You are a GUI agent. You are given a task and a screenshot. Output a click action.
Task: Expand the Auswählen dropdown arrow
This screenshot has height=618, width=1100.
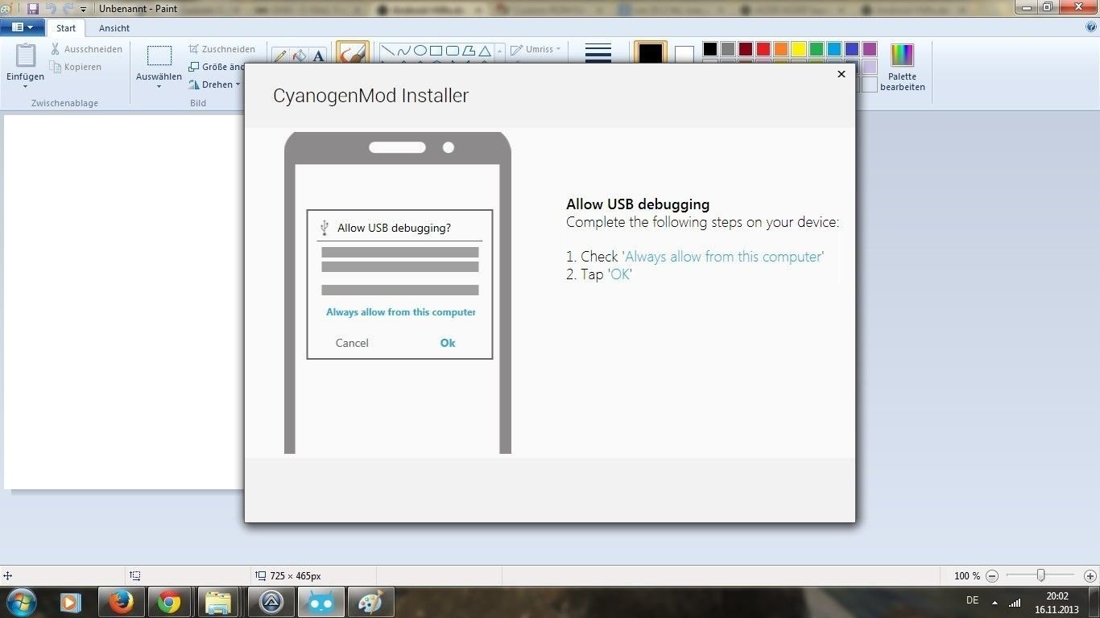coord(159,86)
